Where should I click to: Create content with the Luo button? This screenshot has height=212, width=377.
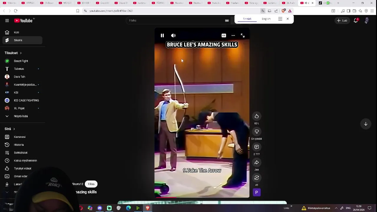pyautogui.click(x=342, y=21)
